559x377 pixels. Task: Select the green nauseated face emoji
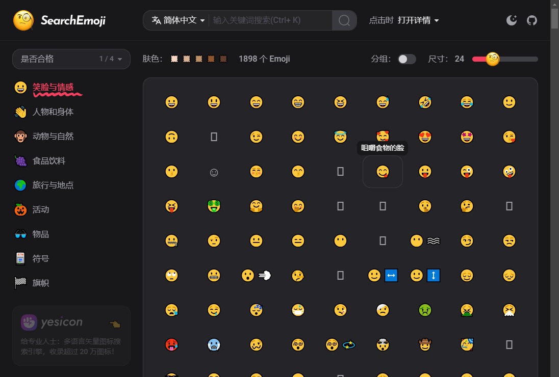425,310
